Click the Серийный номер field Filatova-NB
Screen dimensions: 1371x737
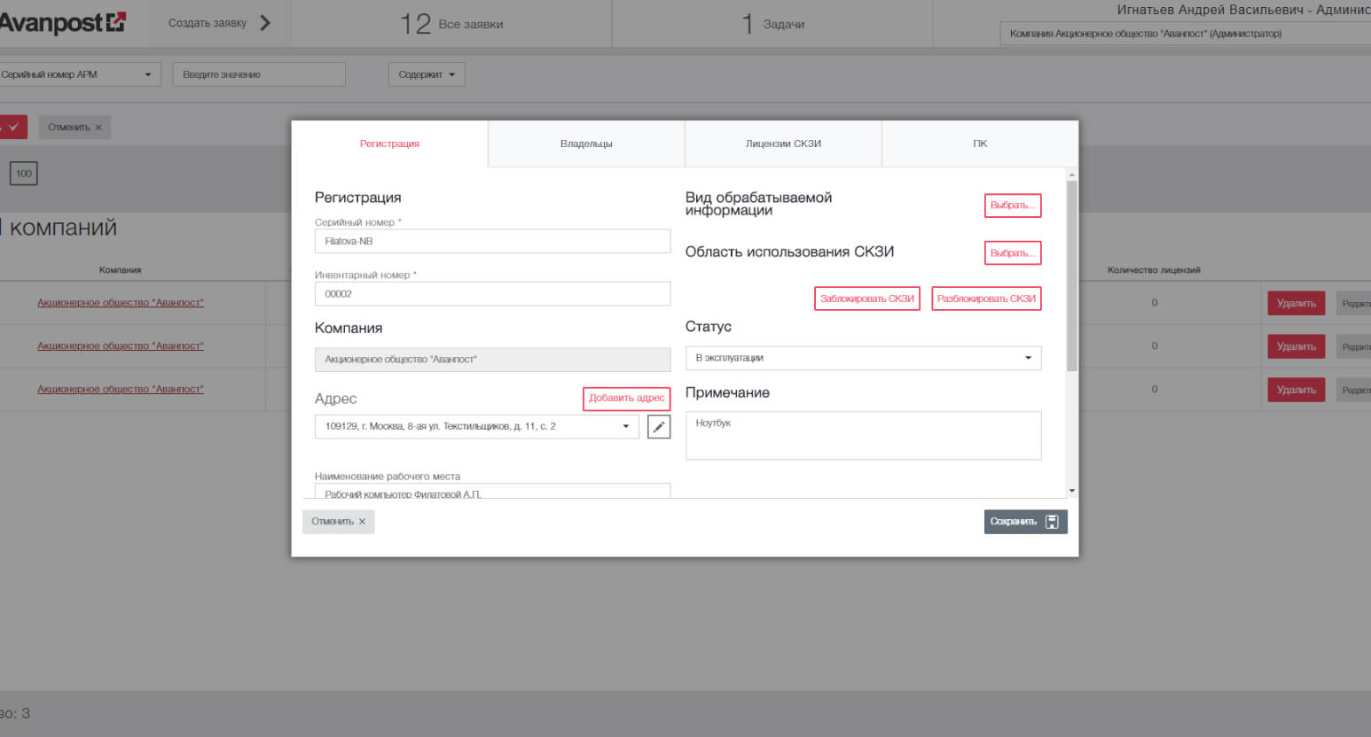pyautogui.click(x=492, y=241)
